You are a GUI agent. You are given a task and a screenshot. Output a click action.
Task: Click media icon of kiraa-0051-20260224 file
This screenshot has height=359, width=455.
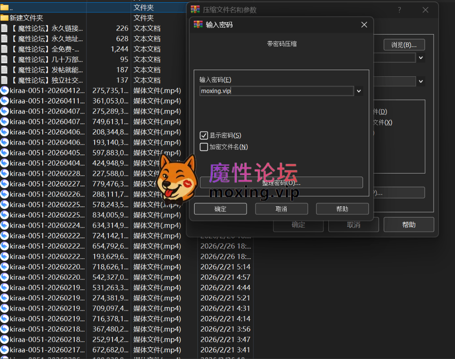4,225
